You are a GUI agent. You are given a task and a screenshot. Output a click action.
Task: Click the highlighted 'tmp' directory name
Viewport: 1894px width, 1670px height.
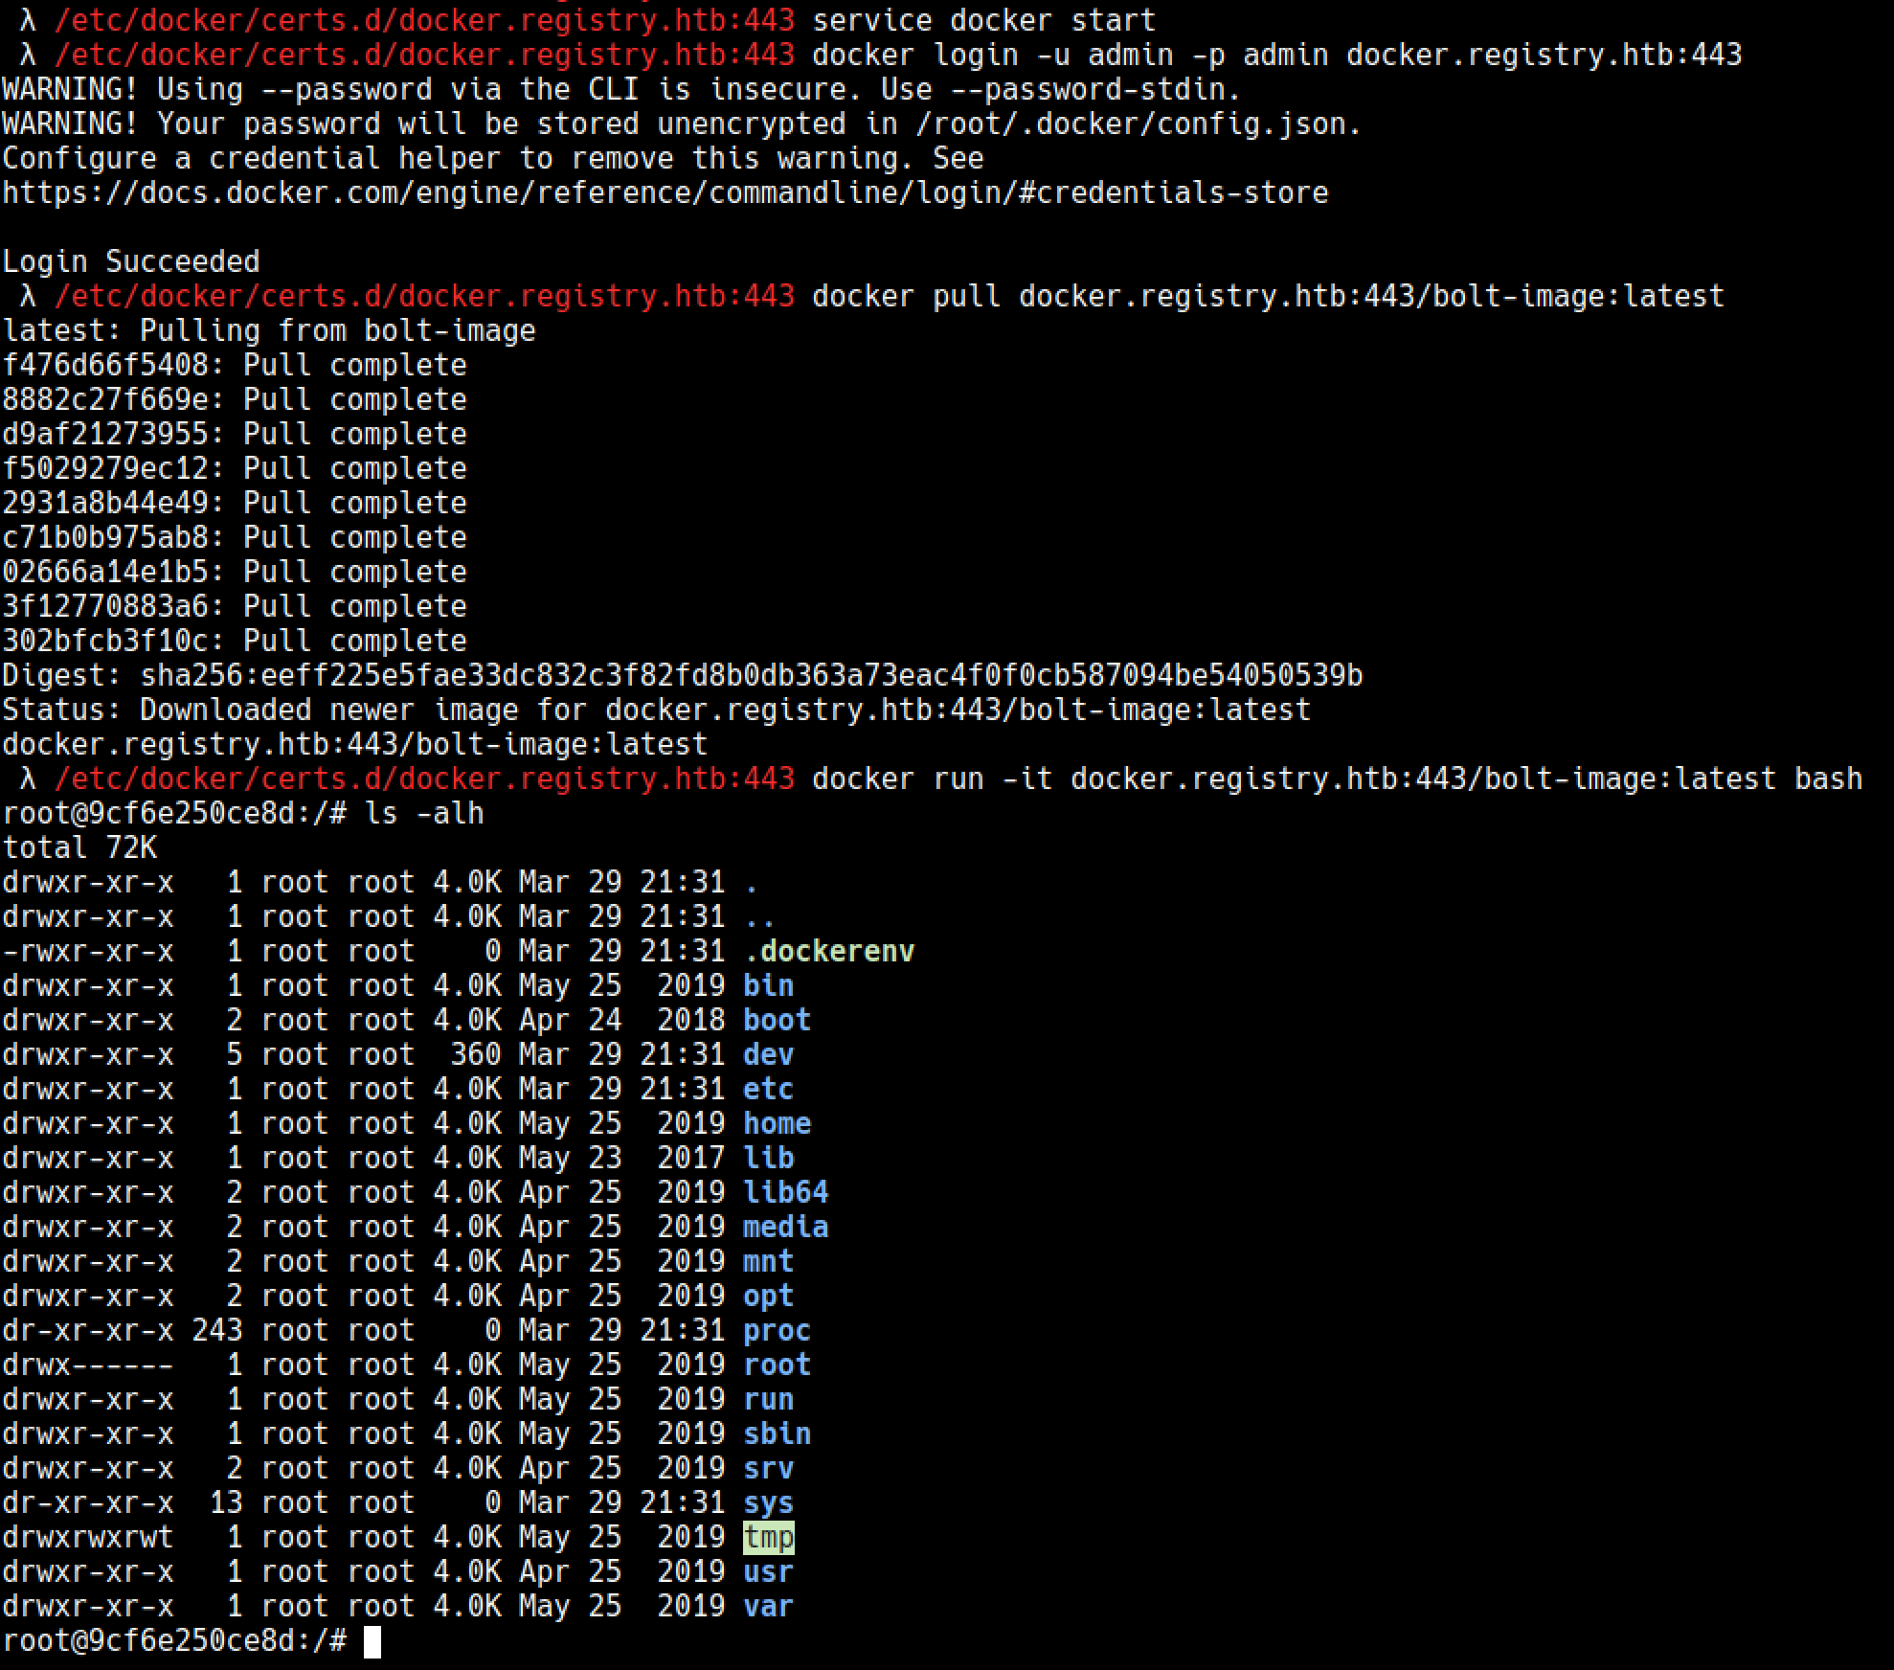click(x=769, y=1537)
